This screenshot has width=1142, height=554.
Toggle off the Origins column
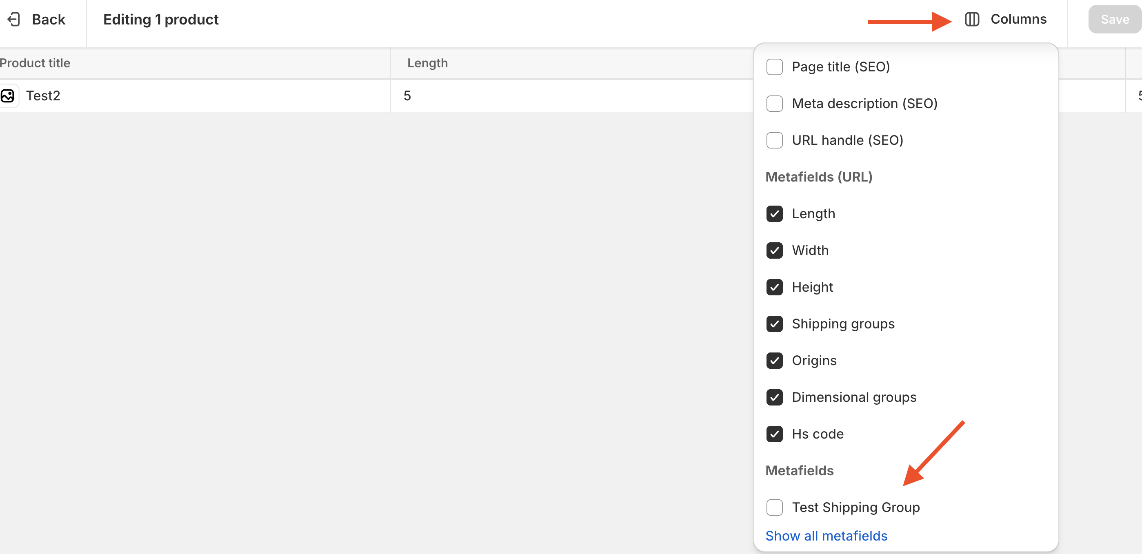[774, 361]
